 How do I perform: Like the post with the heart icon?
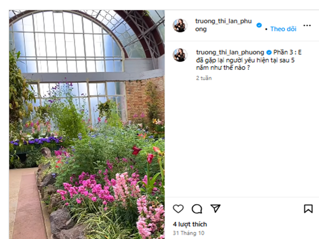click(178, 209)
